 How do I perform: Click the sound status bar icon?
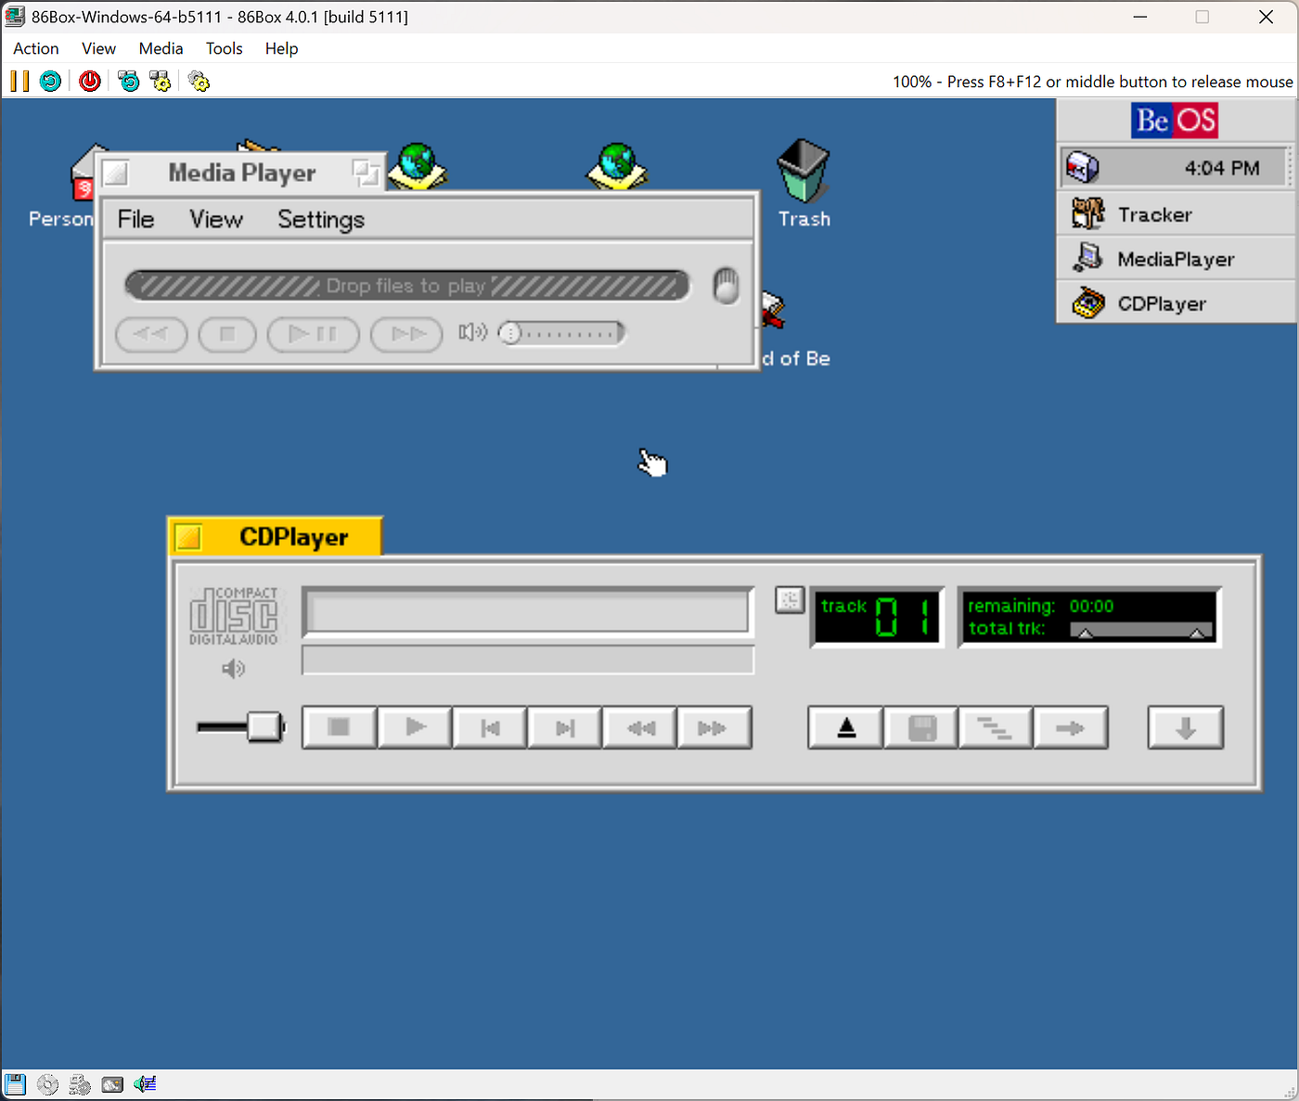145,1083
